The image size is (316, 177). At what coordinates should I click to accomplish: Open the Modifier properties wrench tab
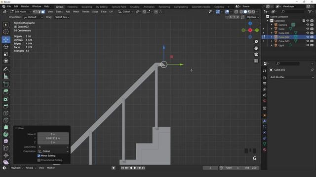point(265,121)
